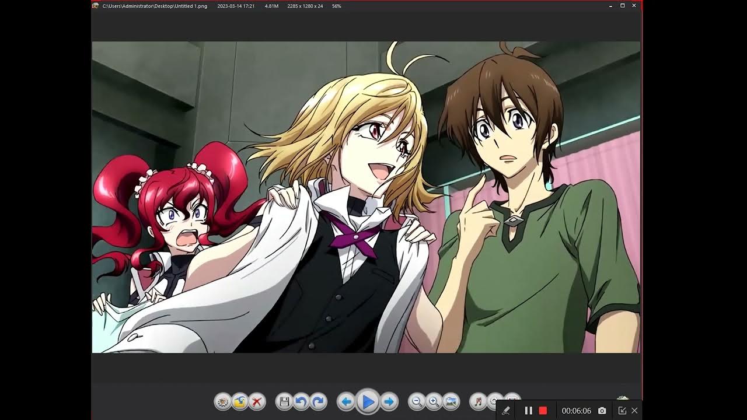Go to the previous image
This screenshot has width=747, height=420.
tap(346, 401)
